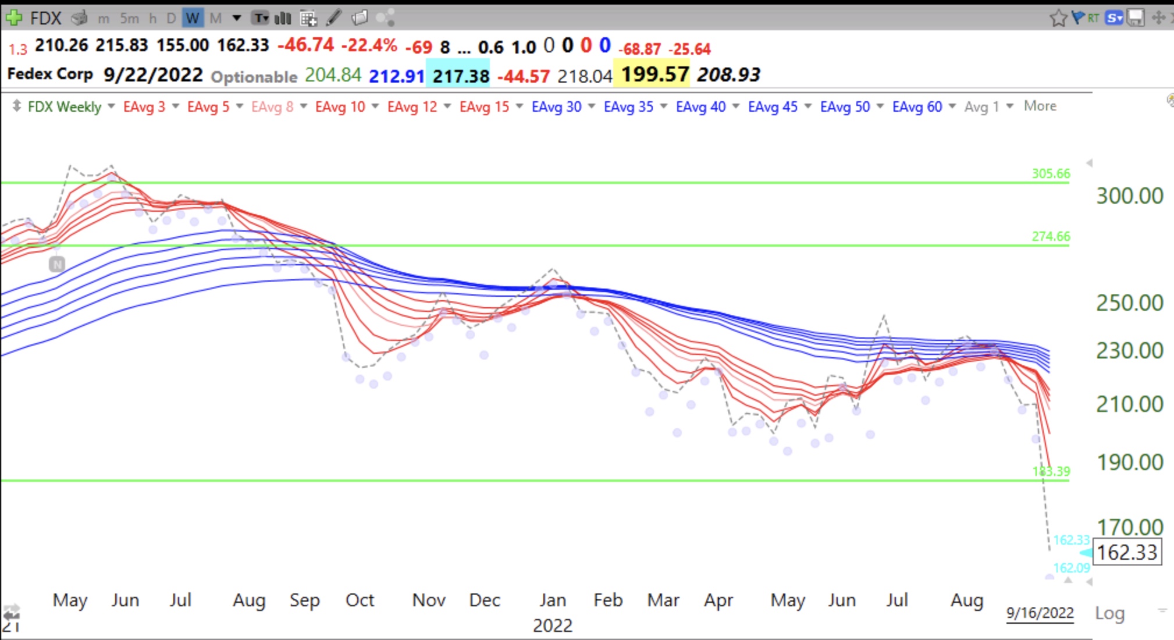Open the timeframe dropdown arrow after M
Image resolution: width=1174 pixels, height=640 pixels.
coord(237,19)
